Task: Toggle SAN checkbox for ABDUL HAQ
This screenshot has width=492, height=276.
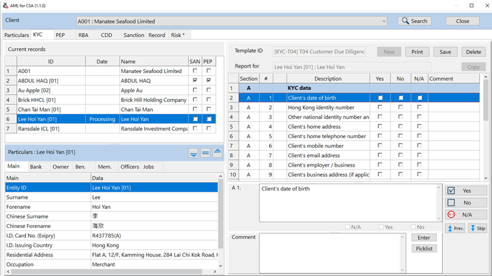Action: point(195,81)
